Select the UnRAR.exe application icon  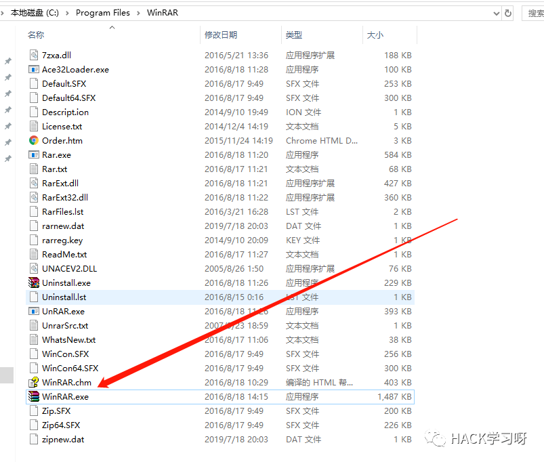point(34,311)
